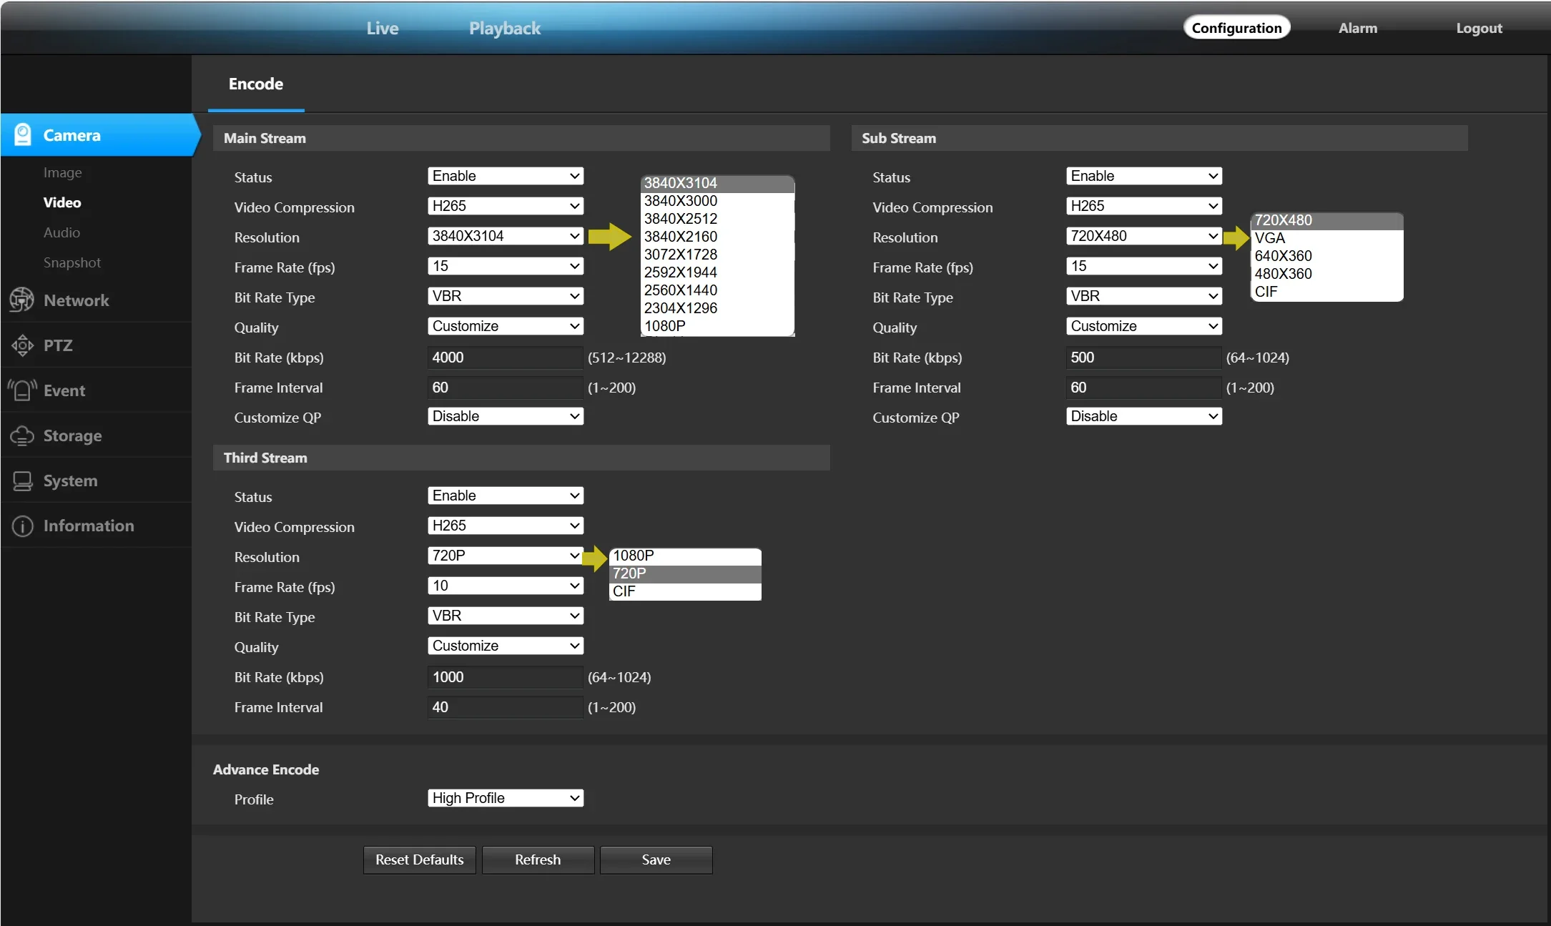Go to Snapshot in Camera submenu
1551x926 pixels.
[72, 262]
